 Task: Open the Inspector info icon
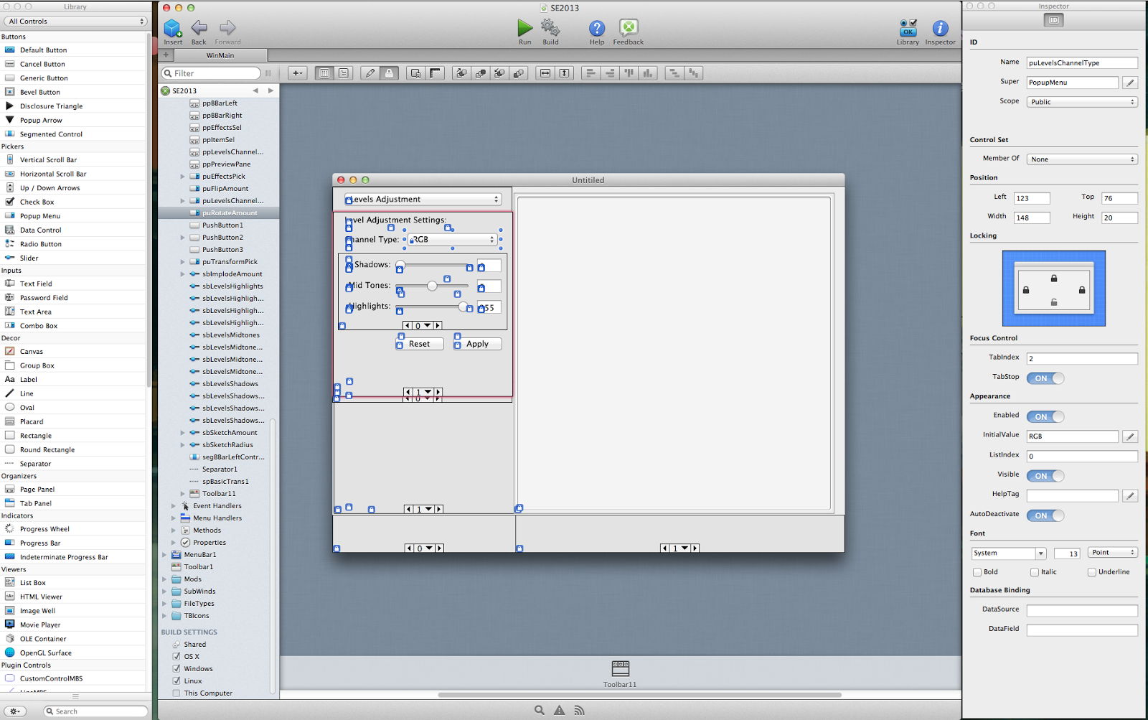(x=940, y=28)
